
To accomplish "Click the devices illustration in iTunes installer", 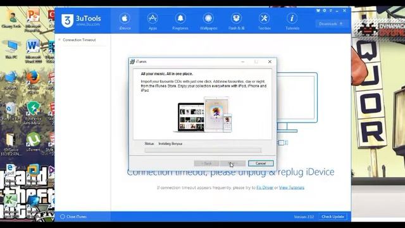I will pyautogui.click(x=202, y=114).
